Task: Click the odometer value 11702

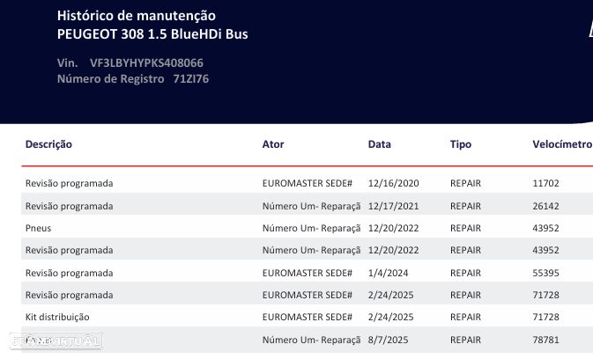Action: click(x=546, y=183)
